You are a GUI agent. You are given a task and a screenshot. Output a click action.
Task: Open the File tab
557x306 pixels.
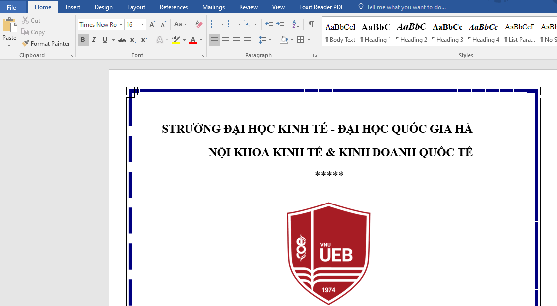pyautogui.click(x=11, y=7)
